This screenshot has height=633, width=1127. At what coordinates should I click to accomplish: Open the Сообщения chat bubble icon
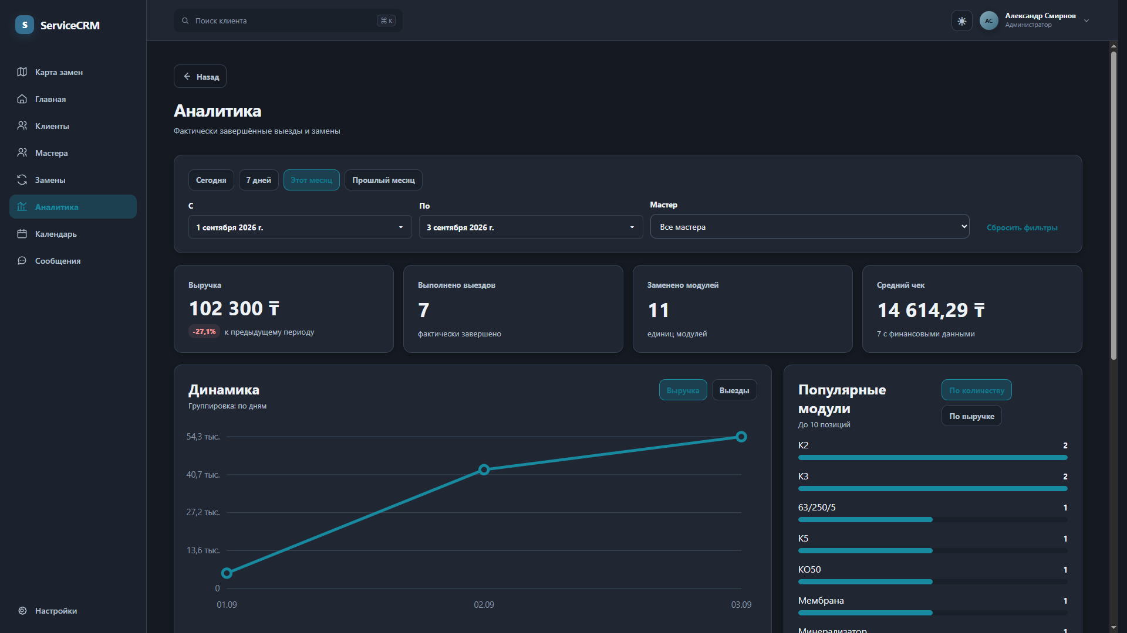22,261
